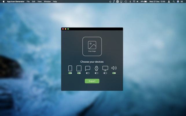
Task: Open the Help menu
Action: point(55,1)
